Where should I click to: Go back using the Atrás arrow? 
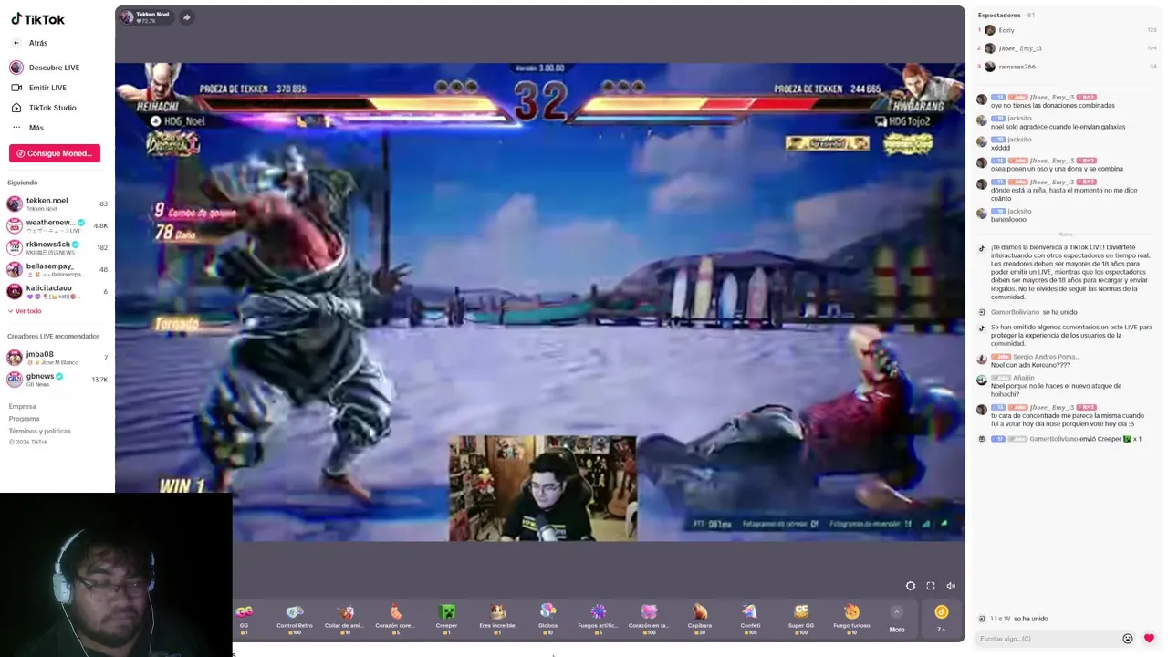pyautogui.click(x=16, y=43)
